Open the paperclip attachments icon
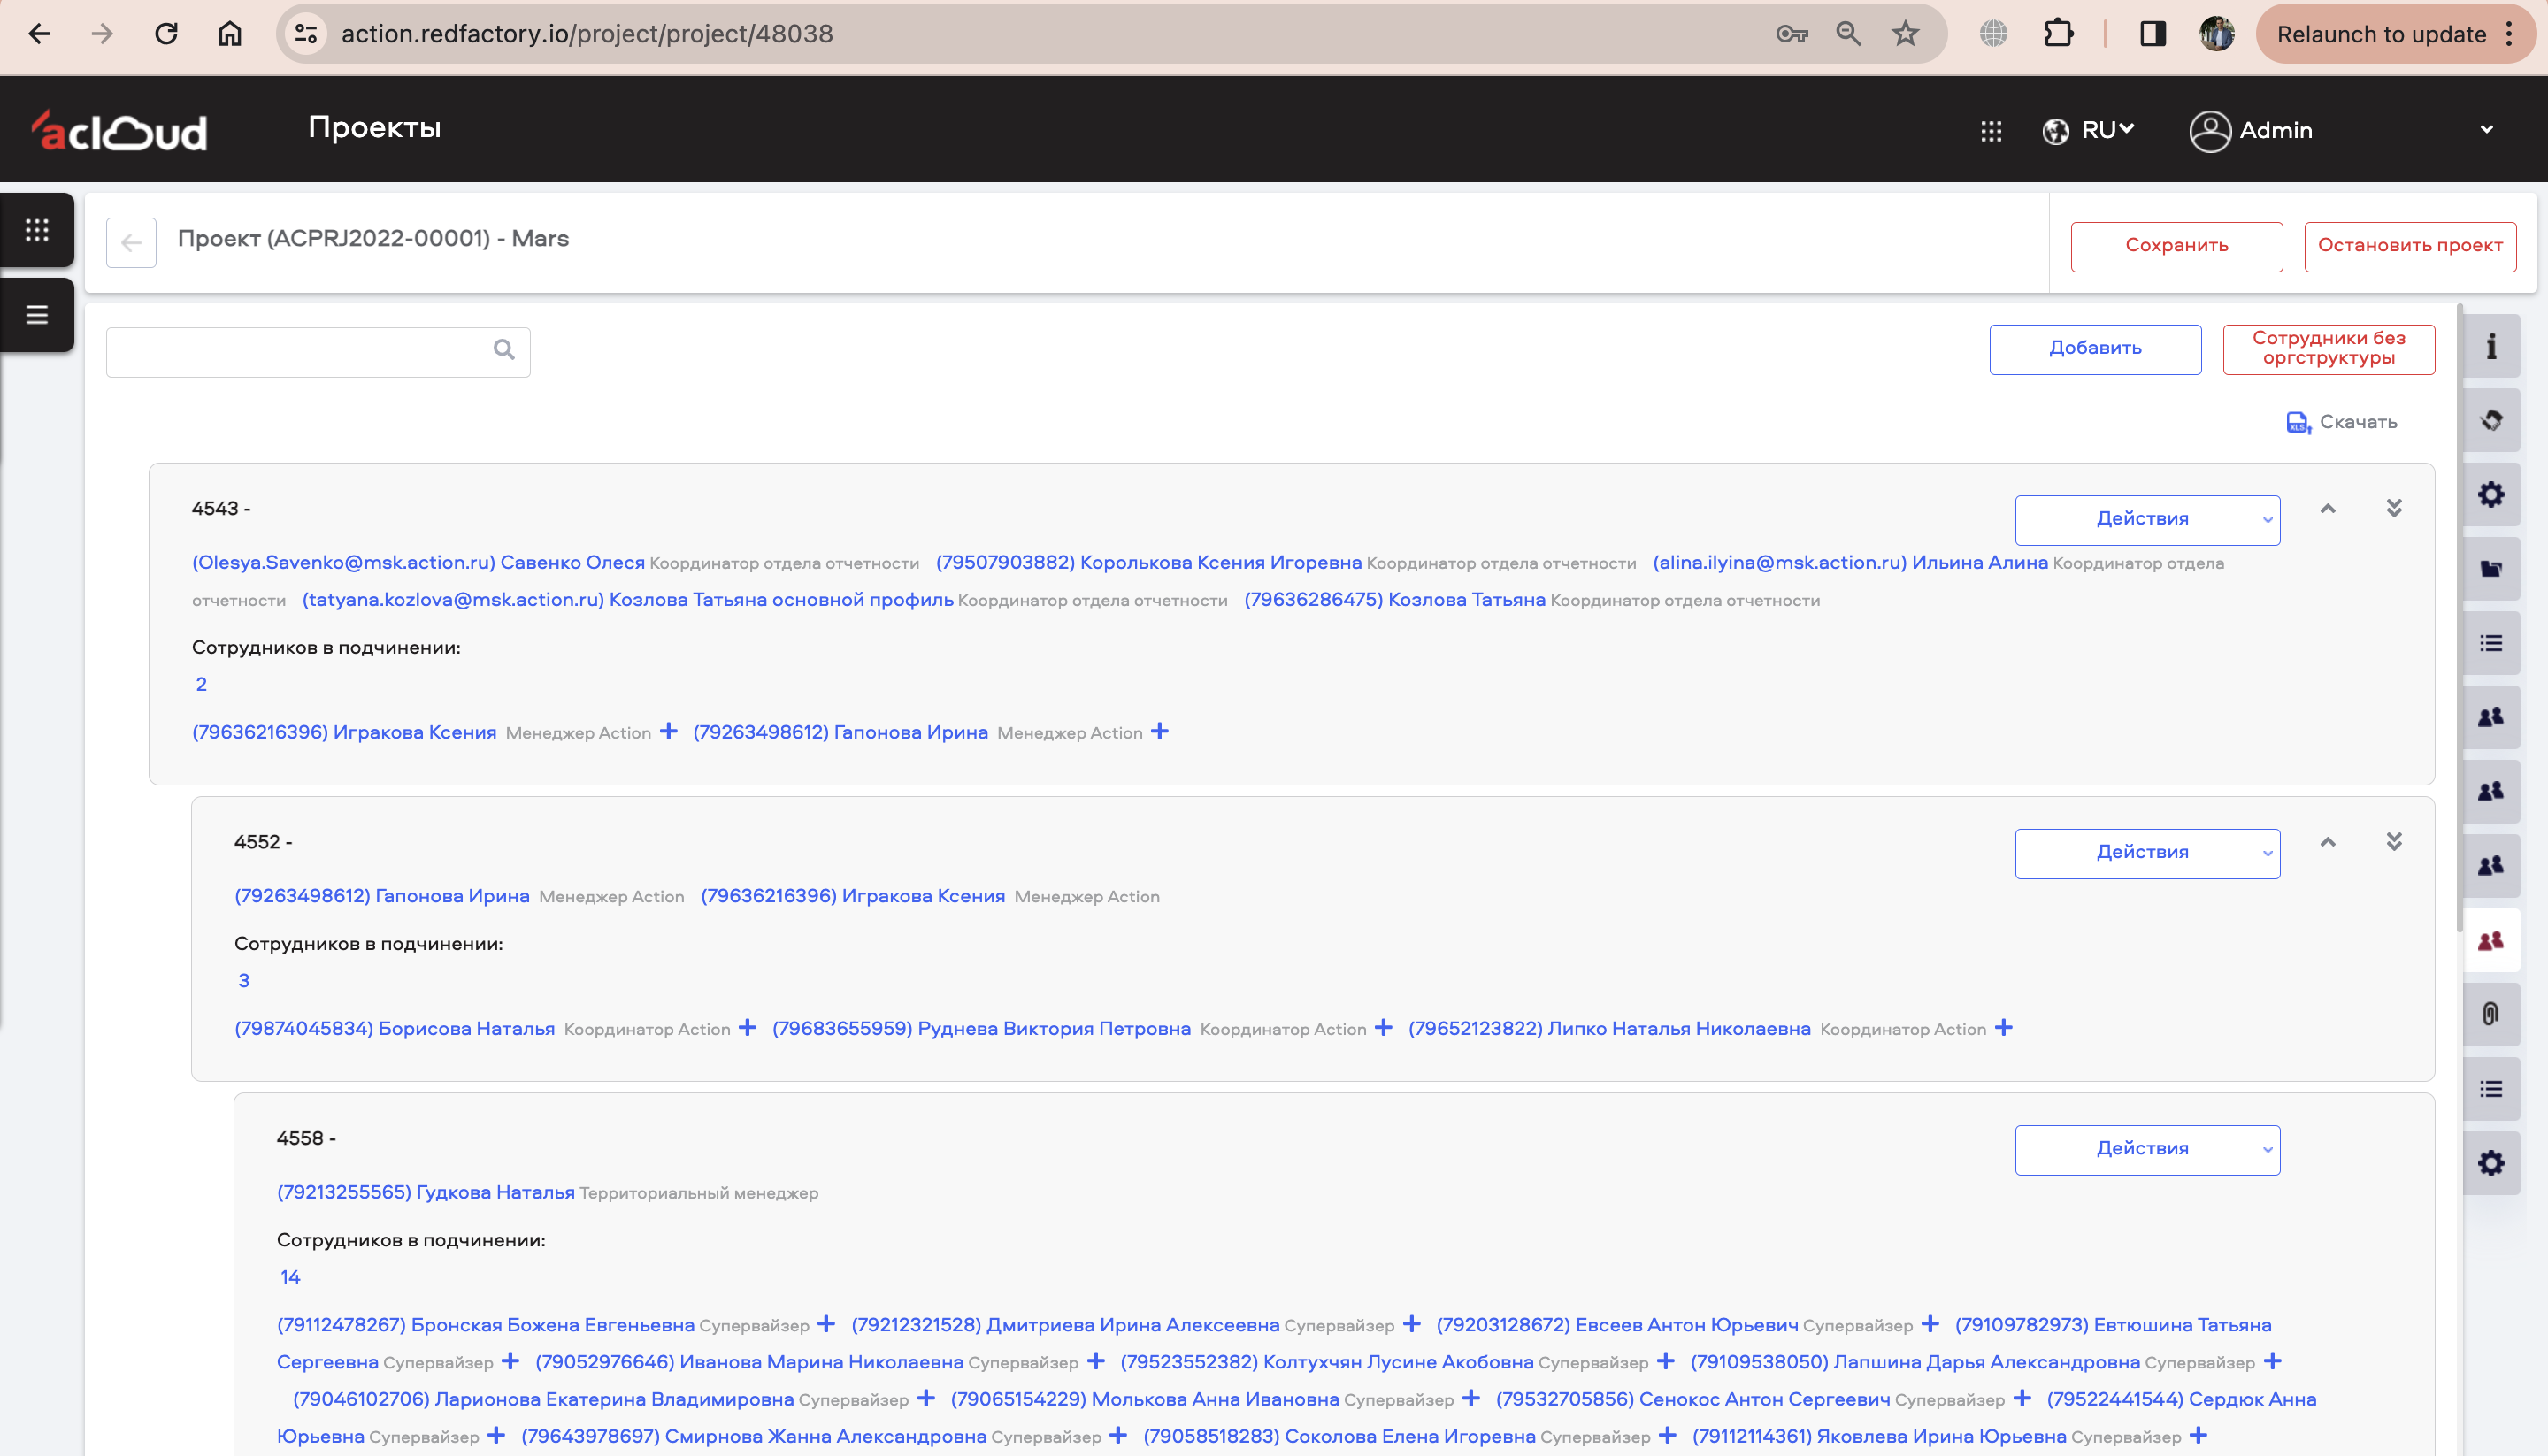The height and width of the screenshot is (1456, 2548). pyautogui.click(x=2491, y=1014)
